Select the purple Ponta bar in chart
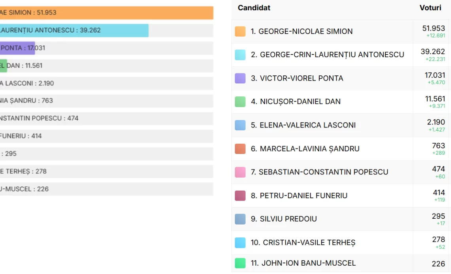 [17, 48]
